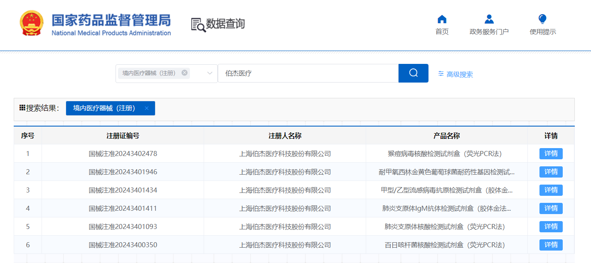Click the 使用提示 navigation label
Image resolution: width=591 pixels, height=263 pixels.
[543, 32]
